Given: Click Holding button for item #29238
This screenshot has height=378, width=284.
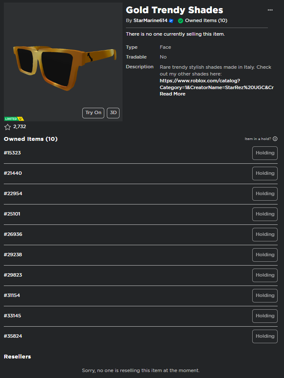Looking at the screenshot, I should point(265,255).
